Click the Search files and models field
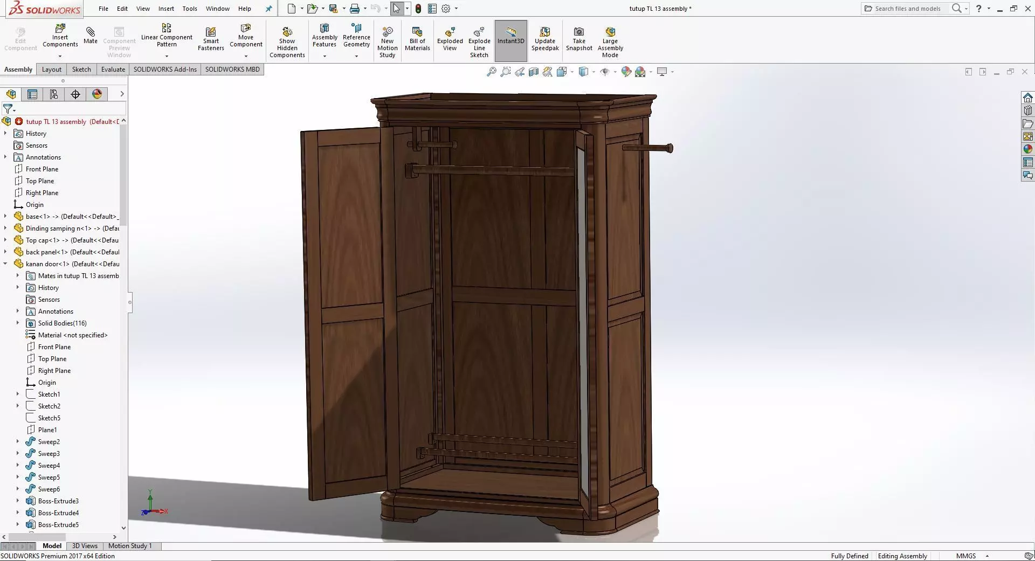1035x561 pixels. pyautogui.click(x=908, y=9)
